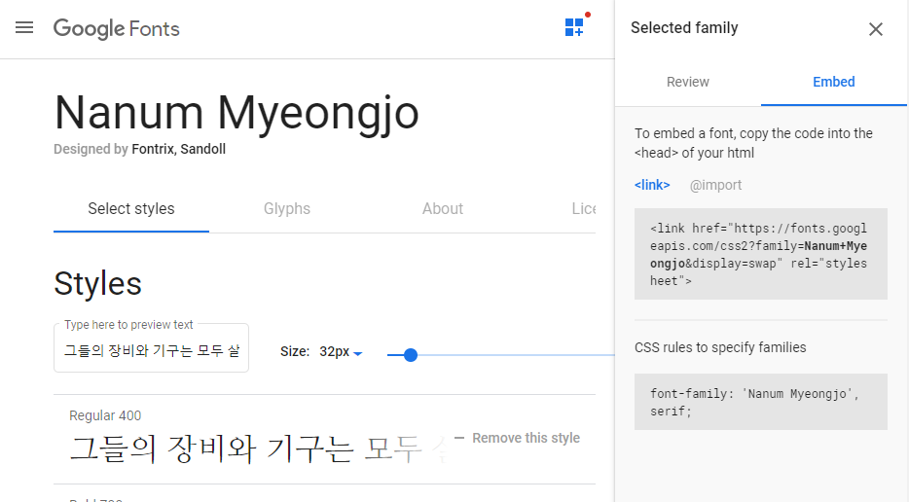Viewport: 909px width, 502px height.
Task: Open designer Fontrix link
Action: pos(153,149)
